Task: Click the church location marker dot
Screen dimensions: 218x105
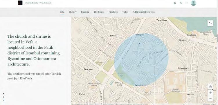Action: (139, 44)
